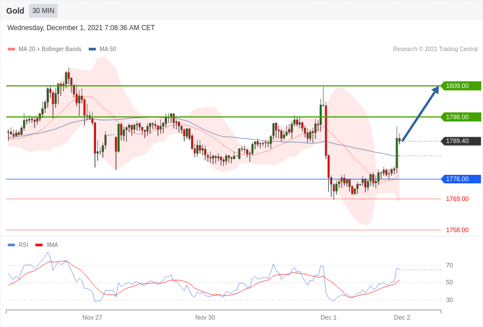
Task: Click the 1758.00 support price value
Action: (457, 230)
